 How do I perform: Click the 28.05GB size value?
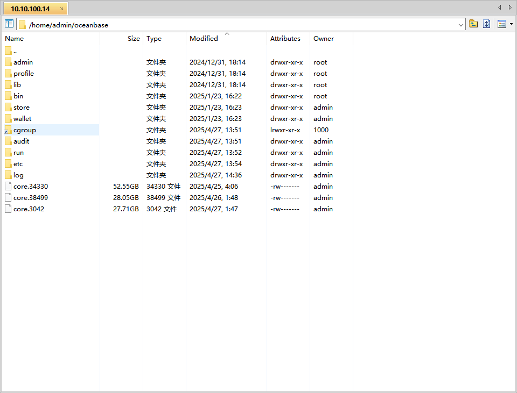pyautogui.click(x=126, y=197)
